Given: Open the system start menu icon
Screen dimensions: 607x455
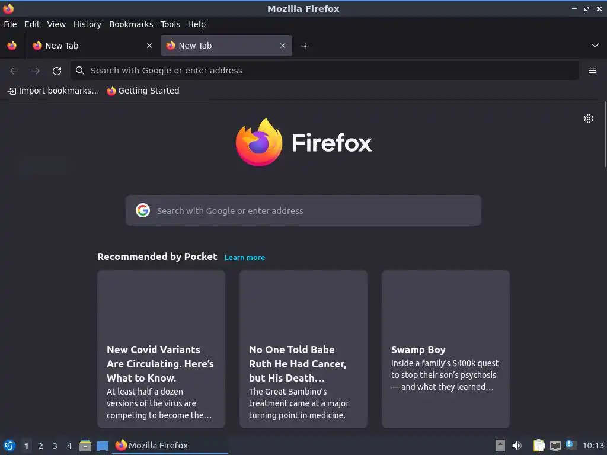Looking at the screenshot, I should coord(9,446).
